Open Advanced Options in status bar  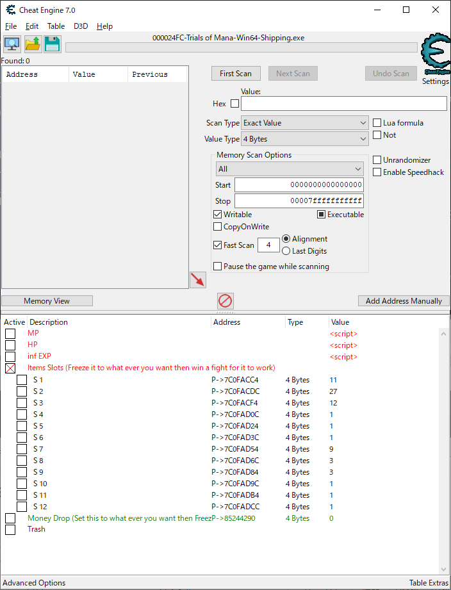pyautogui.click(x=34, y=583)
